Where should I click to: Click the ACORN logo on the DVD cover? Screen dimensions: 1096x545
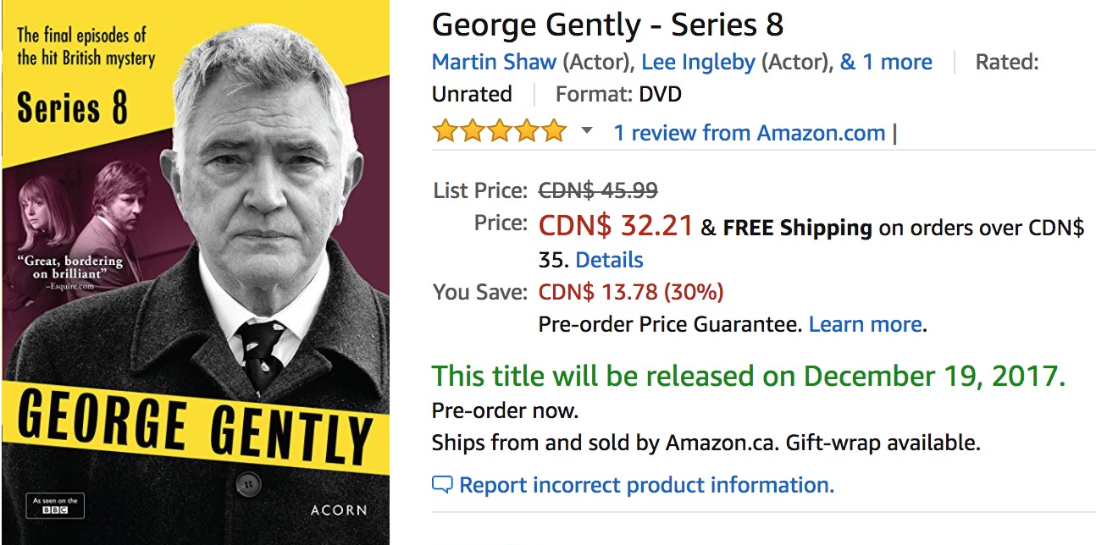tap(339, 510)
